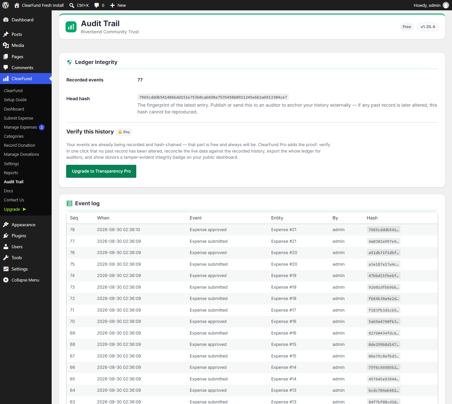Viewport: 452px width, 404px height.
Task: Click Upgrade to Transparency Pro button
Action: 101,171
